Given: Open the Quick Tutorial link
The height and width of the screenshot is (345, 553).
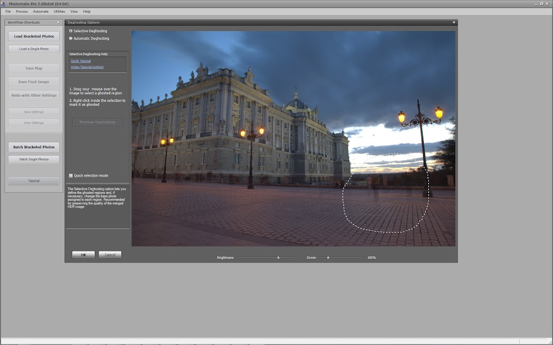Looking at the screenshot, I should click(81, 61).
